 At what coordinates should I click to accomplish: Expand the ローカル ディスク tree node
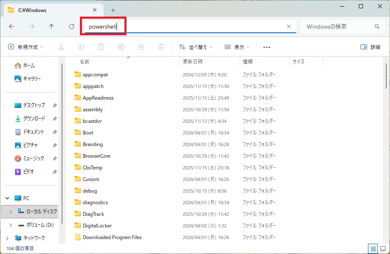pyautogui.click(x=10, y=212)
